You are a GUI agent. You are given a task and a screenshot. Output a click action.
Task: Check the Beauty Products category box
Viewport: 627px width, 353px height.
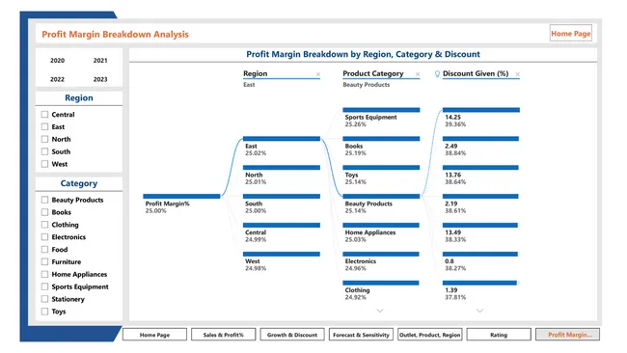click(x=44, y=200)
